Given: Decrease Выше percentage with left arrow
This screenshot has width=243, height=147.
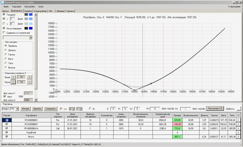Looking at the screenshot, I should 13,77.
